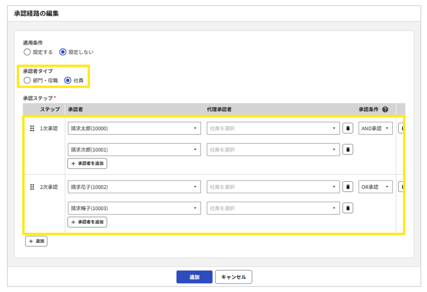Screen dimensions: 427x292
Task: Click trash icon beside 請求花子(10002) row
Action: tap(347, 187)
